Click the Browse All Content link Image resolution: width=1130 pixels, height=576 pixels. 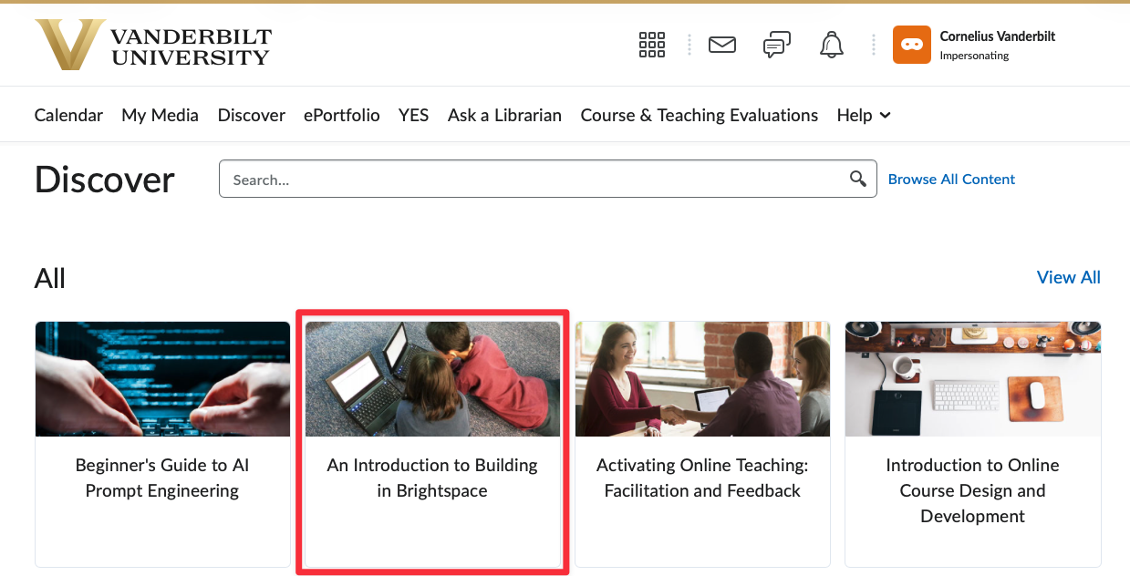pyautogui.click(x=951, y=180)
